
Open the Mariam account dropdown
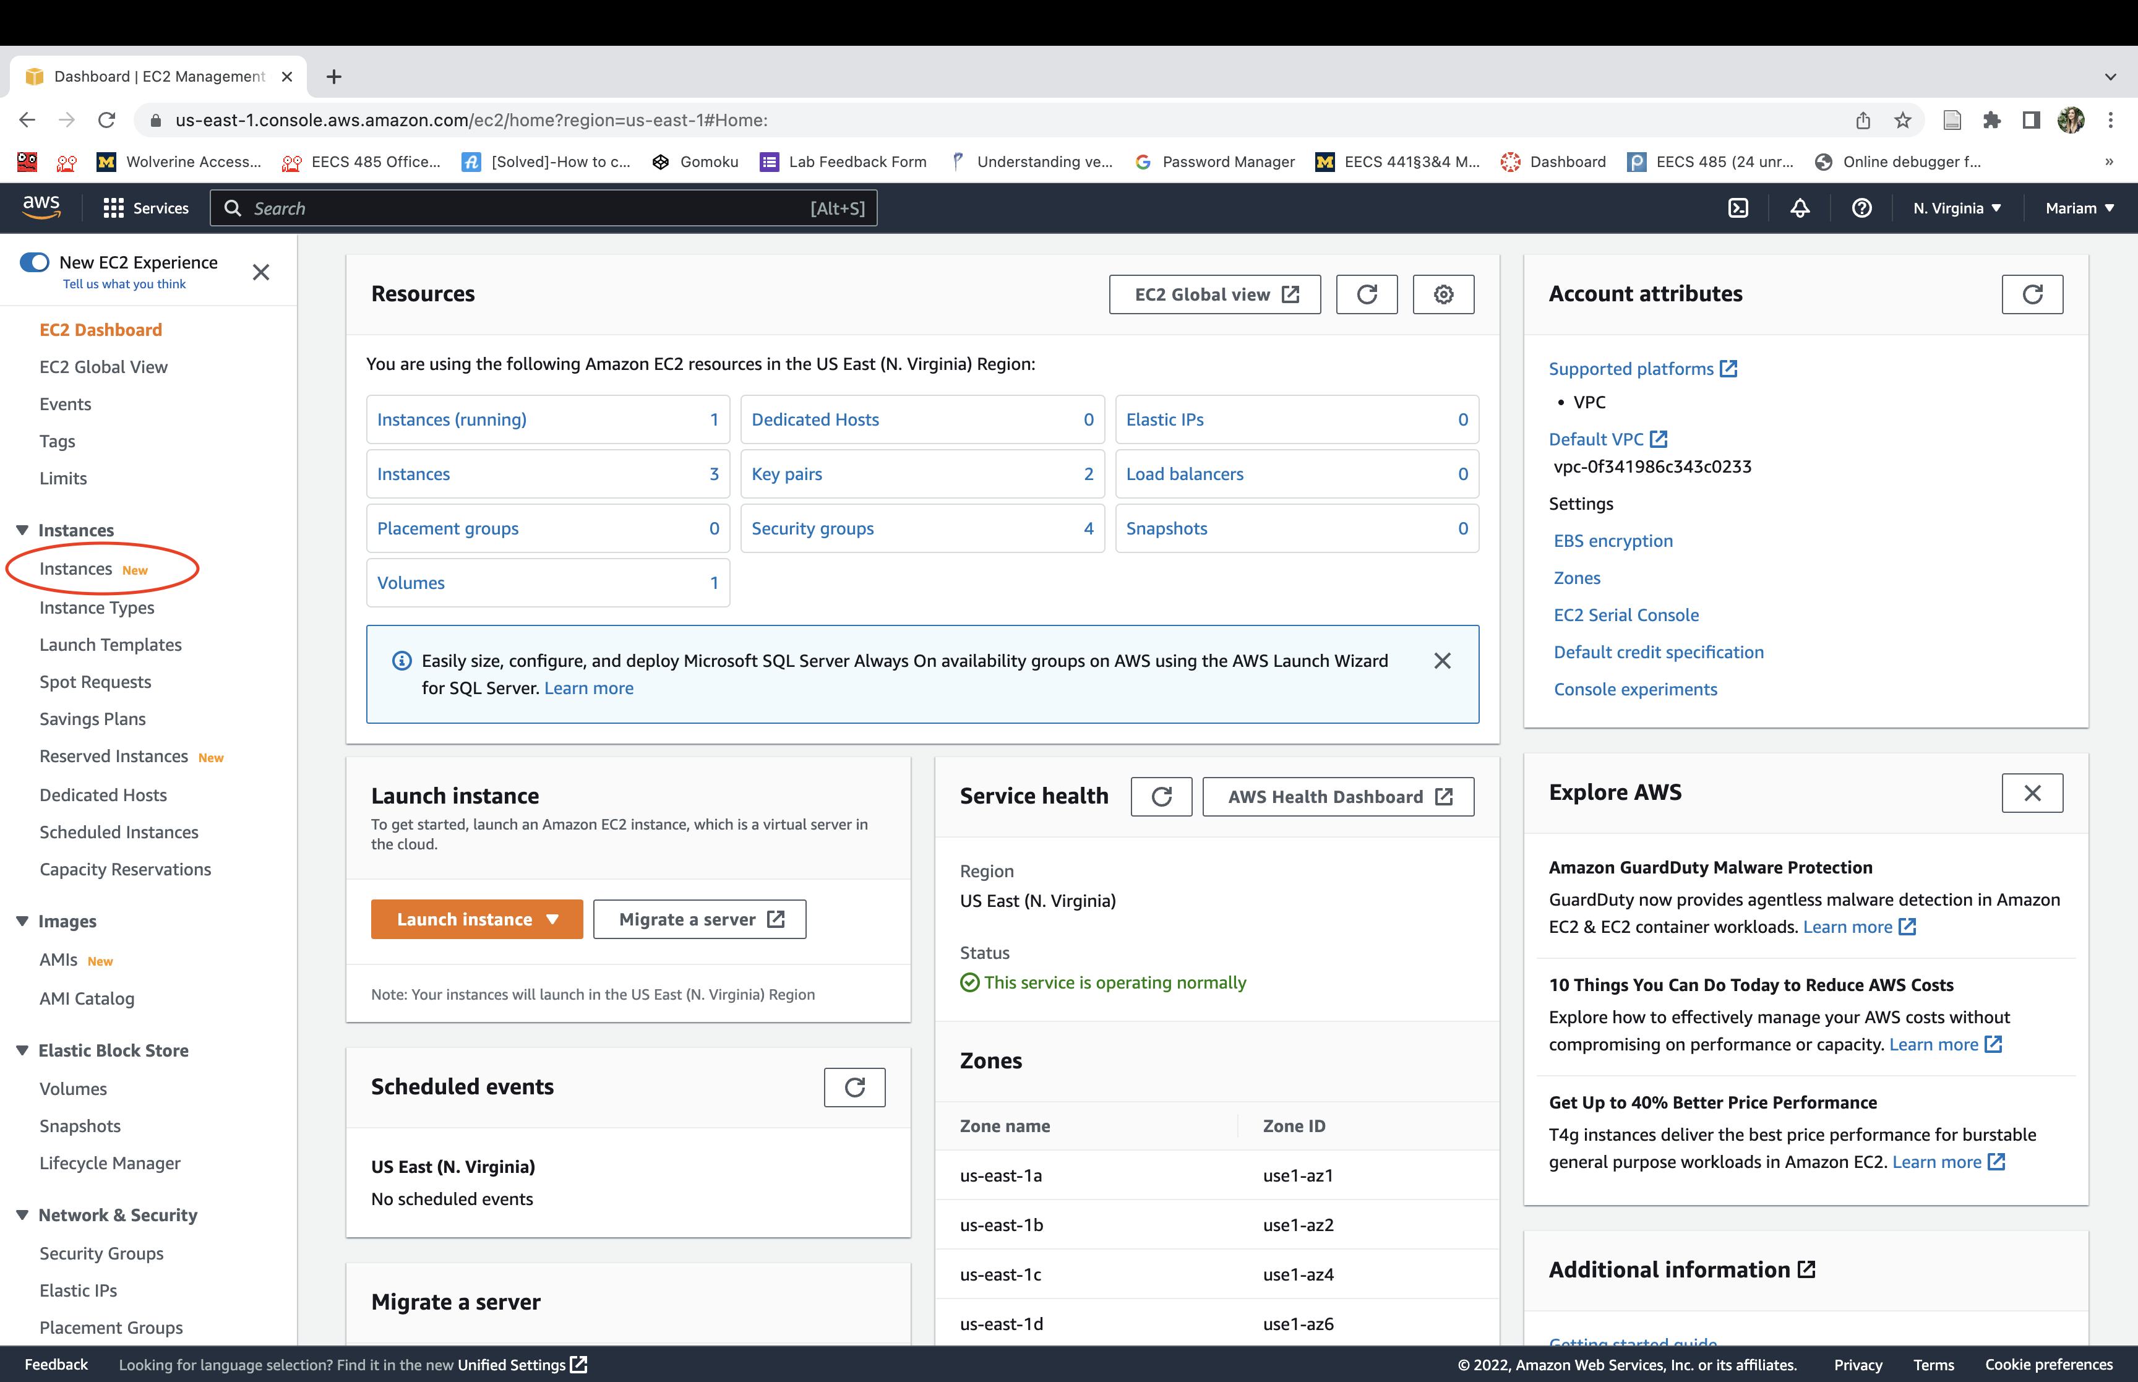[2079, 208]
